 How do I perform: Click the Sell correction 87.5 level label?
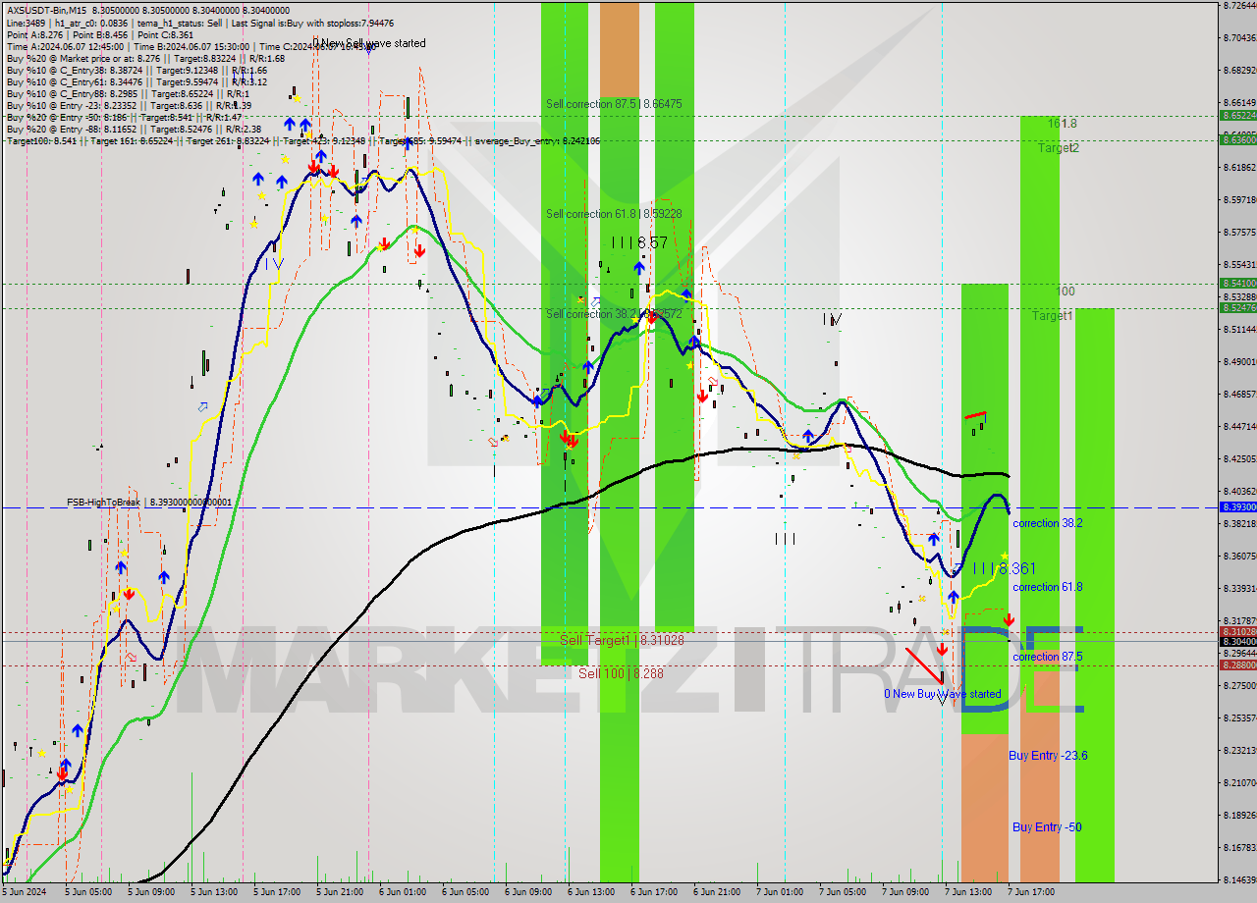(x=614, y=104)
